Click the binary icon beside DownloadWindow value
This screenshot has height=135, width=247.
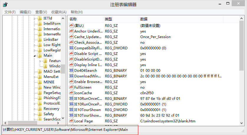[71, 76]
